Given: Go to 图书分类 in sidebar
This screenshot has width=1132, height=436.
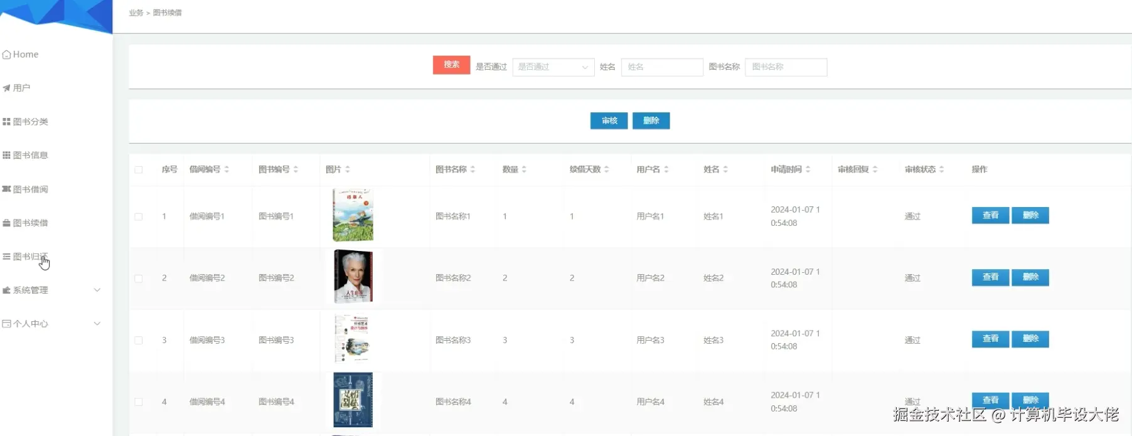Looking at the screenshot, I should pyautogui.click(x=26, y=122).
